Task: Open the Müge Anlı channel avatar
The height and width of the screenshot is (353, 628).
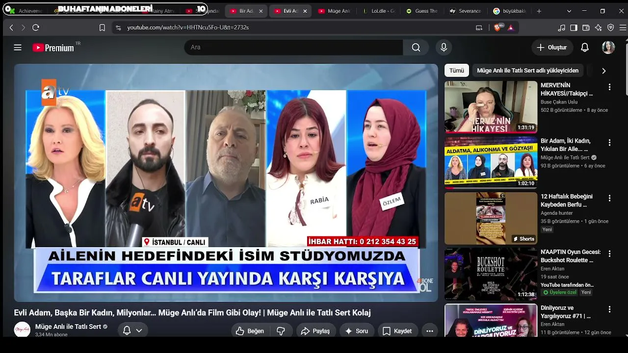Action: (22, 330)
